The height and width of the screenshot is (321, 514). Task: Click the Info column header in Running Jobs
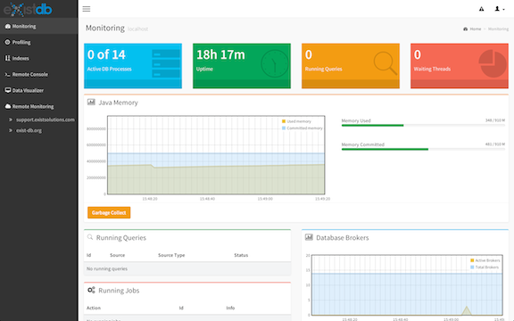click(x=230, y=308)
